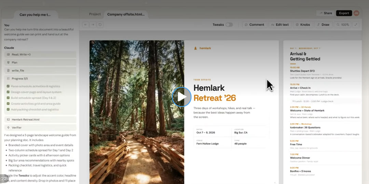The image size is (369, 184).
Task: Select the '48 people' team cell
Action: coord(249,142)
